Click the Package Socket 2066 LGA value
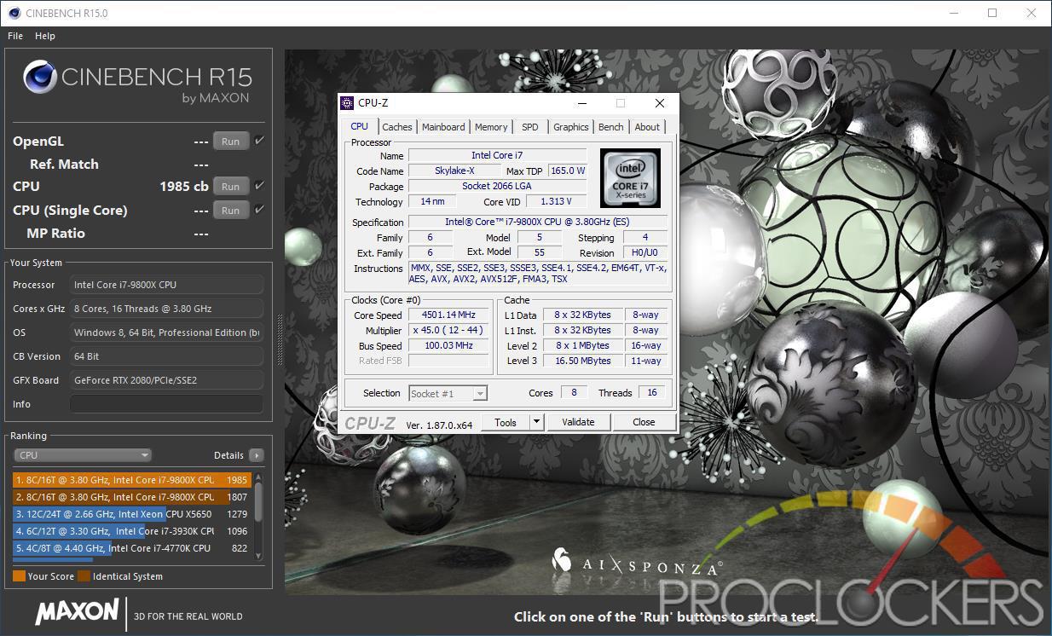 (x=497, y=186)
